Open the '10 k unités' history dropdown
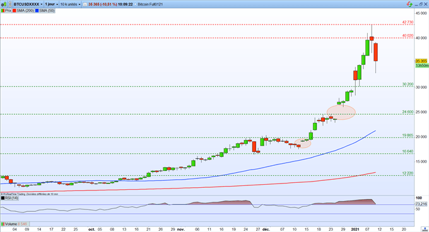 coord(71,4)
